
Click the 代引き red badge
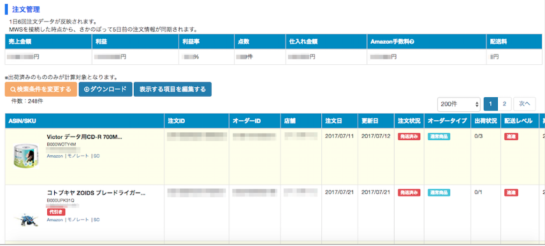point(56,212)
